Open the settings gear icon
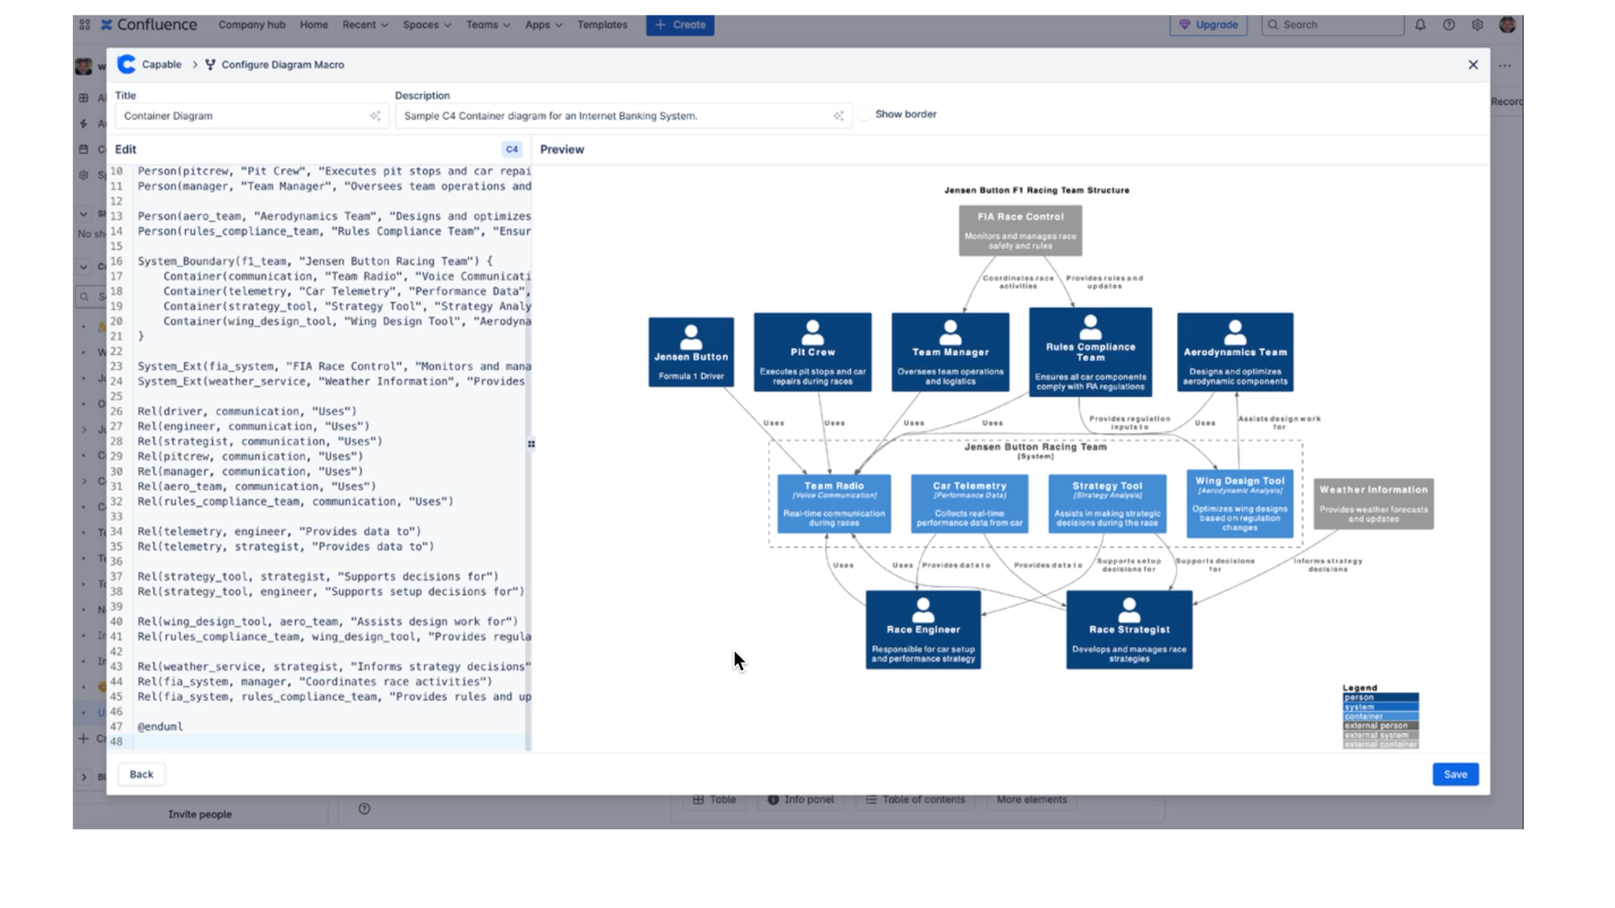This screenshot has width=1615, height=908. pyautogui.click(x=1477, y=25)
